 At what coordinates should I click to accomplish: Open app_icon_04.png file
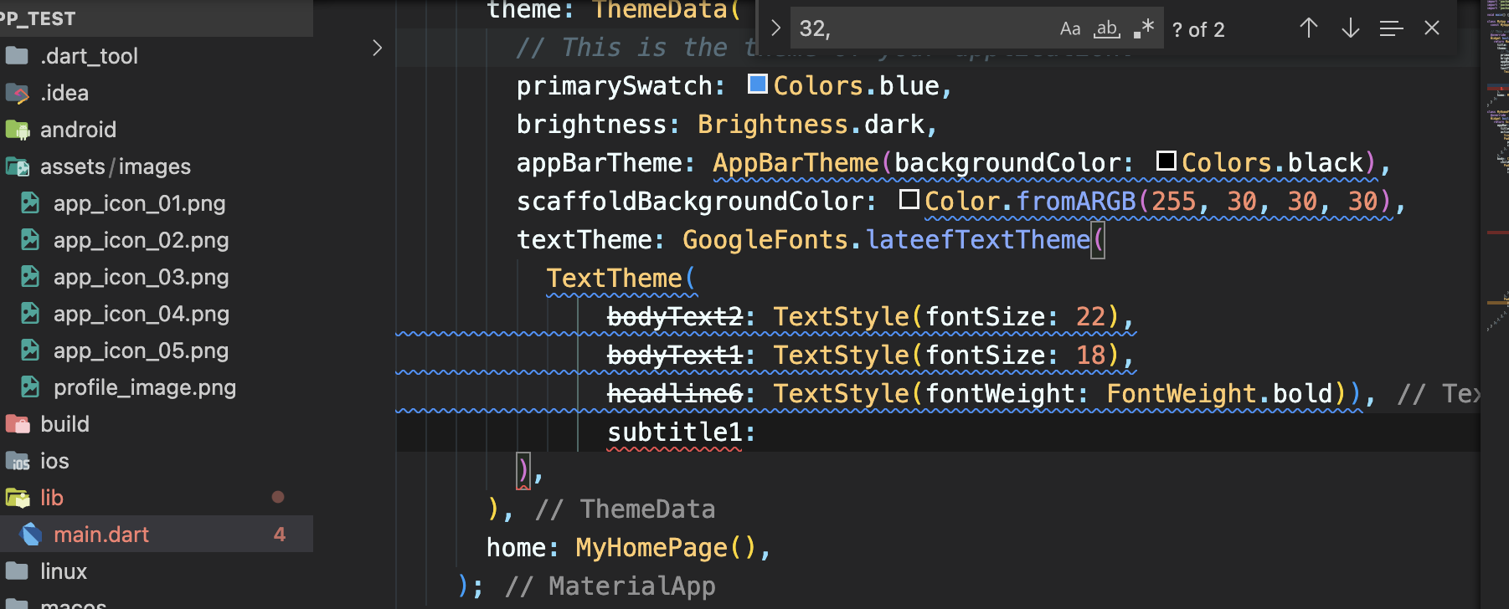pyautogui.click(x=157, y=314)
